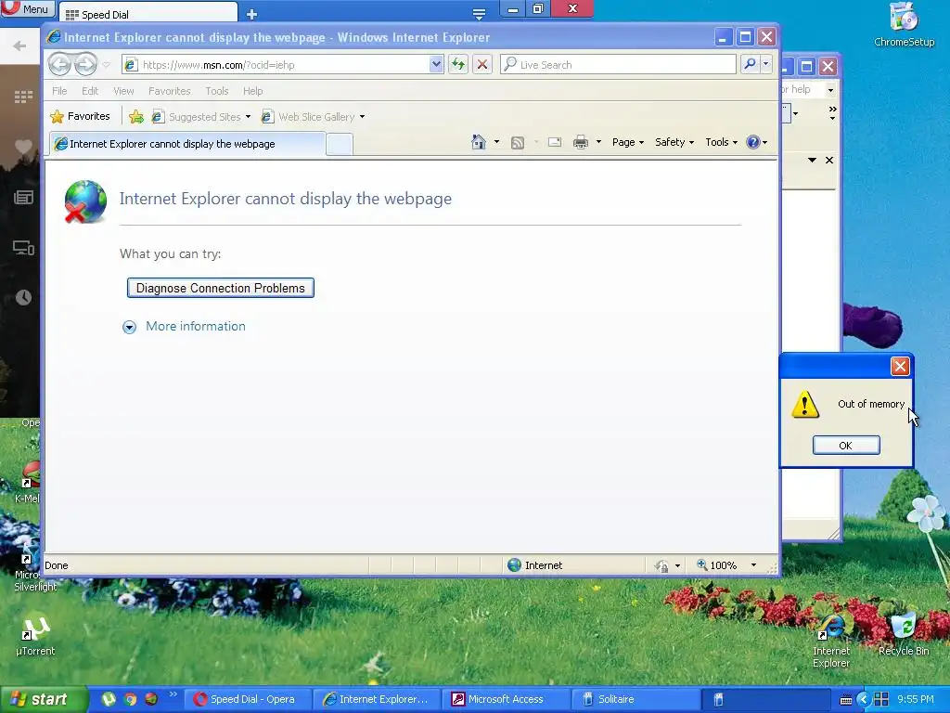The image size is (950, 713).
Task: Click the security lock icon in status bar
Action: point(661,565)
